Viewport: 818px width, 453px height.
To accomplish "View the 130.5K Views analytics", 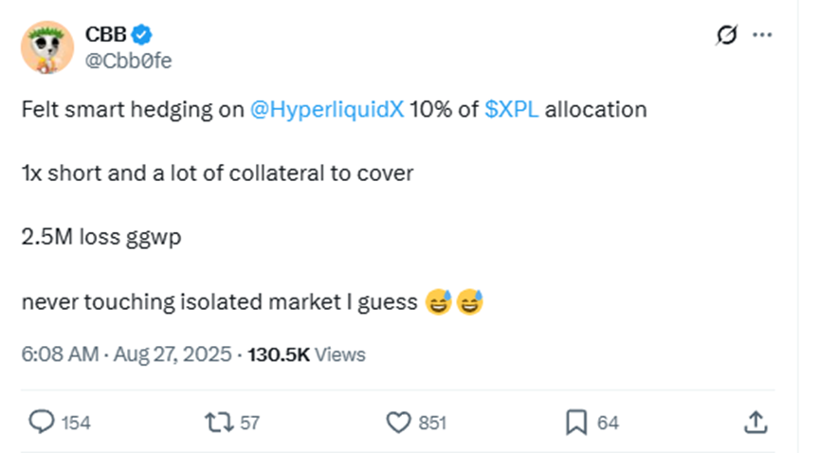I will click(306, 354).
